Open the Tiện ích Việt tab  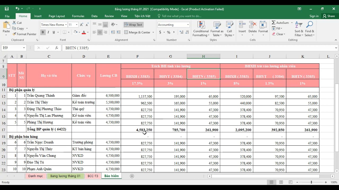pyautogui.click(x=142, y=16)
